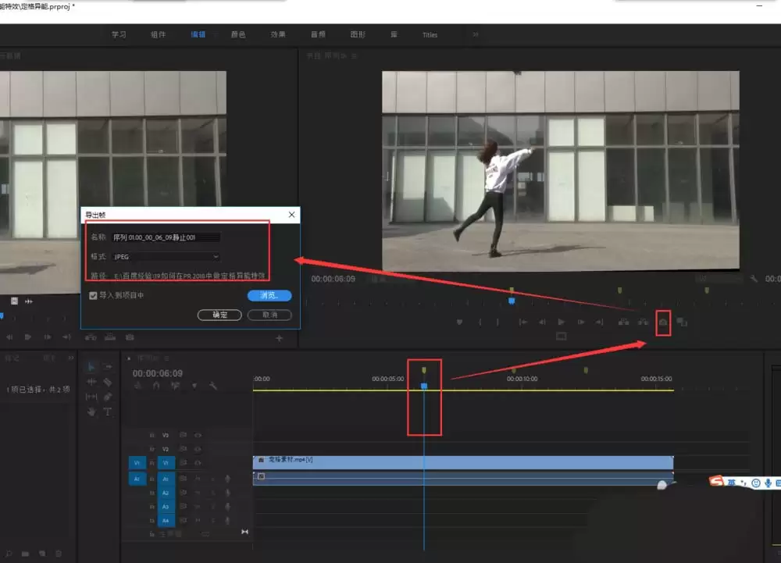Toggle the 导入到项目中 checkbox
Screen dimensions: 781x563
pos(94,296)
